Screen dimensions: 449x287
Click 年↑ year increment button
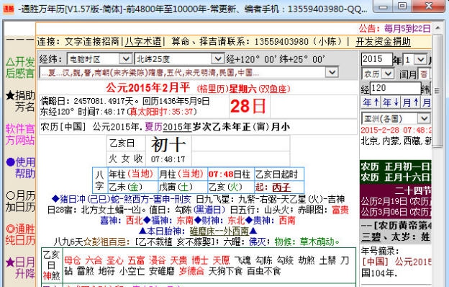coord(371,102)
